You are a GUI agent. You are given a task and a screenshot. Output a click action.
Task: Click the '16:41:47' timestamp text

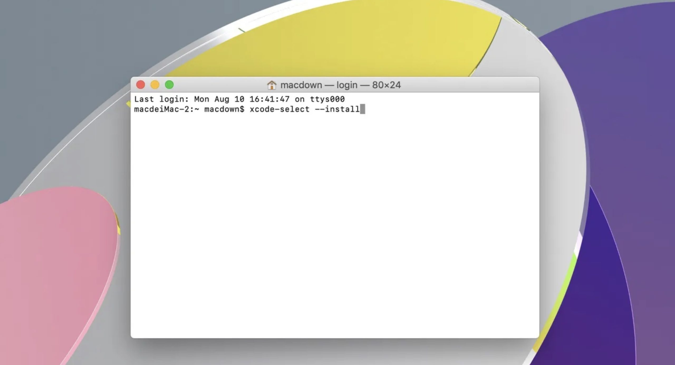point(269,99)
